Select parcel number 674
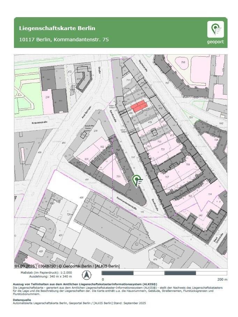Screen dimensions: 238x317 (x=155, y=259)
